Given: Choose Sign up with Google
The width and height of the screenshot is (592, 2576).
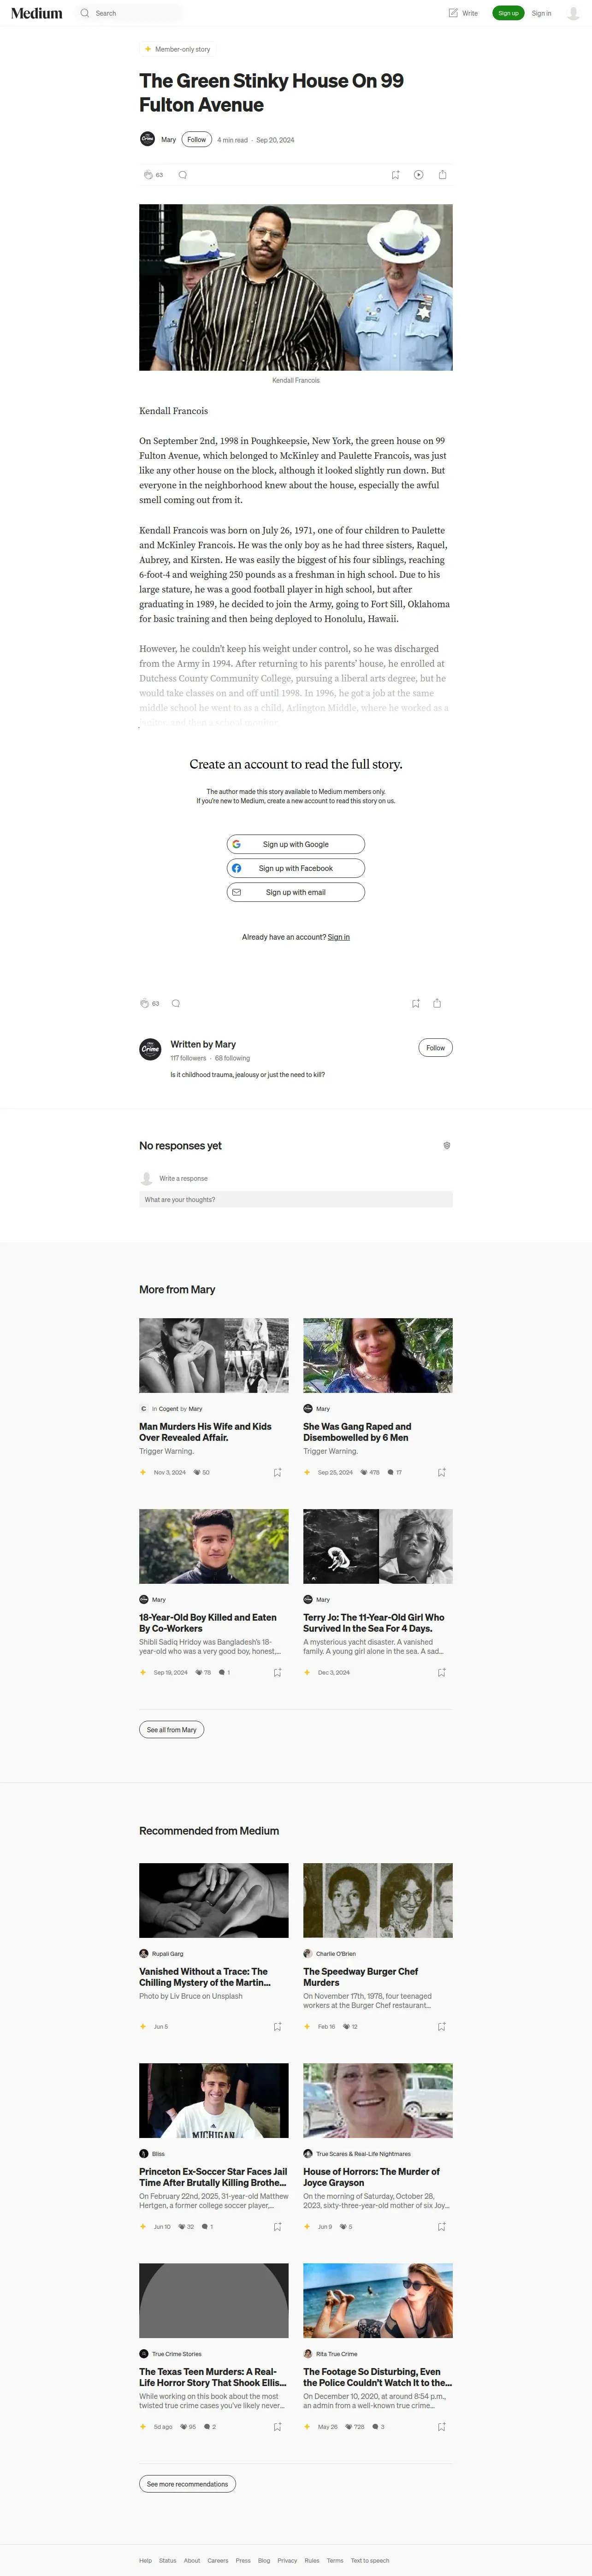Looking at the screenshot, I should click(x=296, y=844).
